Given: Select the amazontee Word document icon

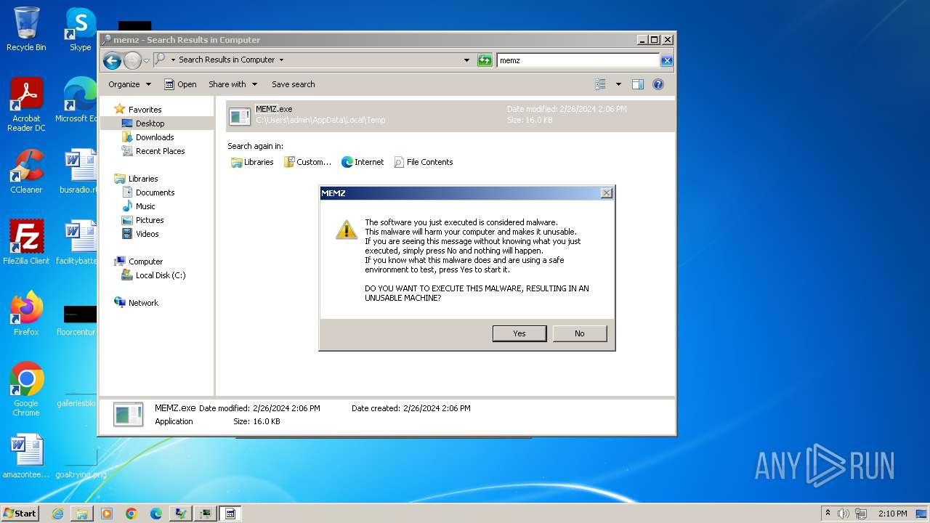Looking at the screenshot, I should tap(26, 456).
